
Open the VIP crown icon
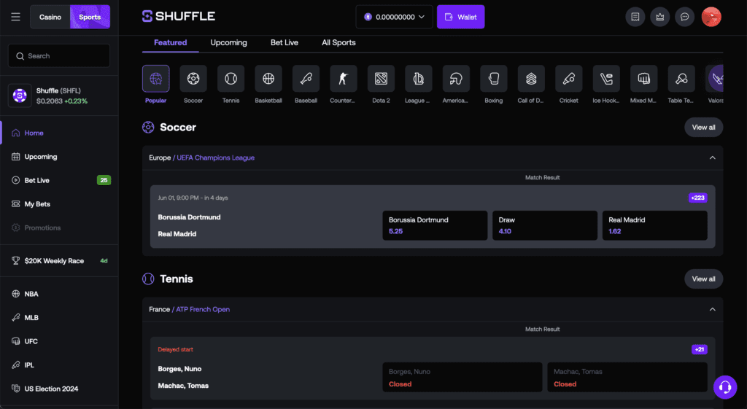pos(659,17)
